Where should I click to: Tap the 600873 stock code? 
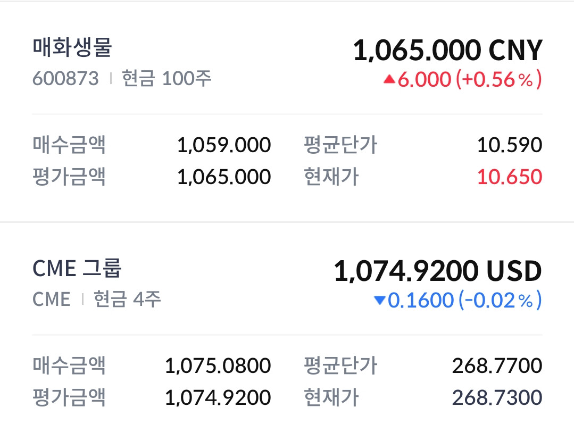coord(65,79)
